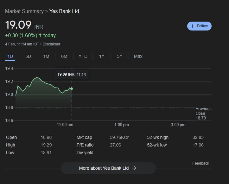Click the 4 Feb, 11:14 am IST timestamp
Screen dimensions: 229x184
[x=22, y=44]
